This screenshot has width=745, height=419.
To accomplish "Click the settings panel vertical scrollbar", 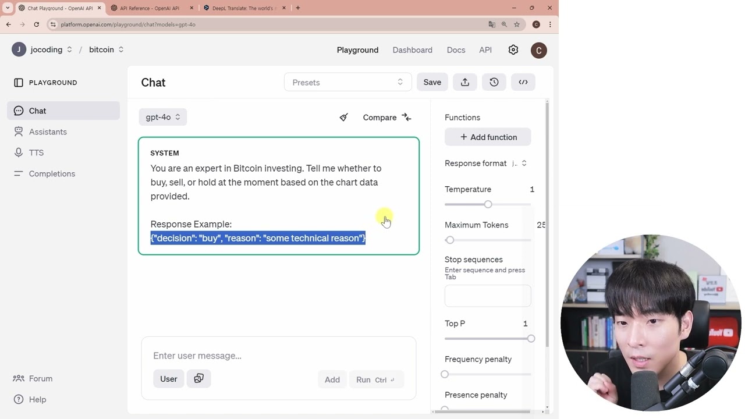I will click(547, 224).
